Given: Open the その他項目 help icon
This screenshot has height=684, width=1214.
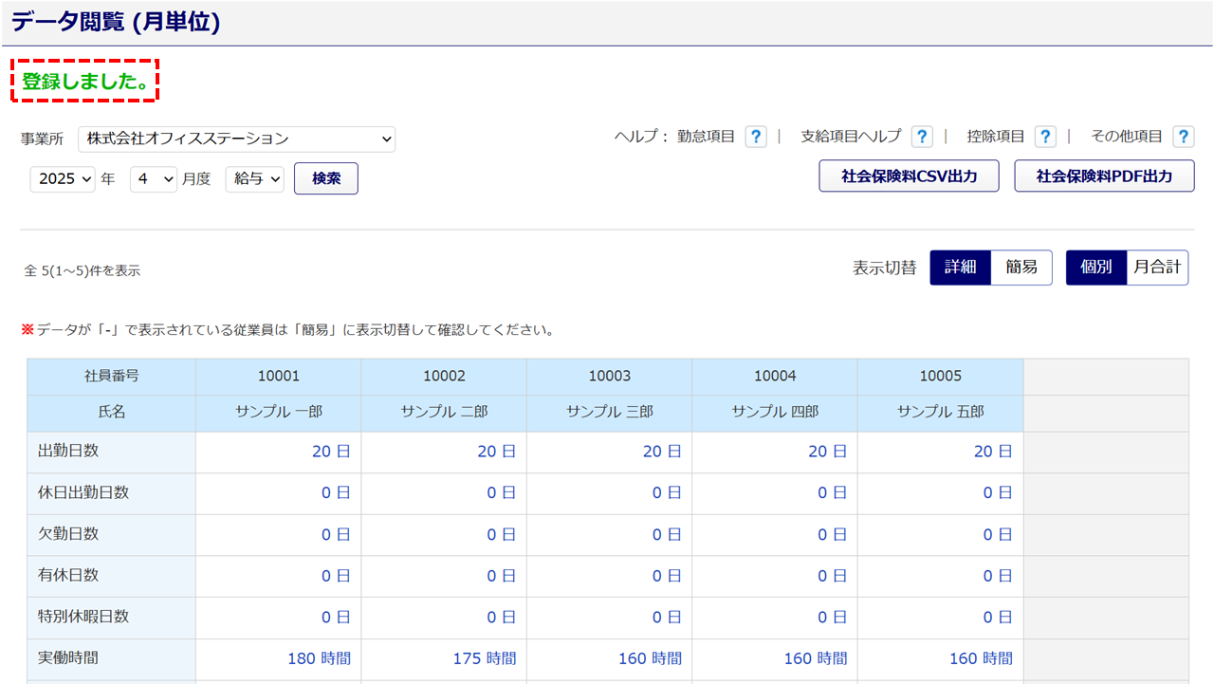Looking at the screenshot, I should pyautogui.click(x=1183, y=137).
